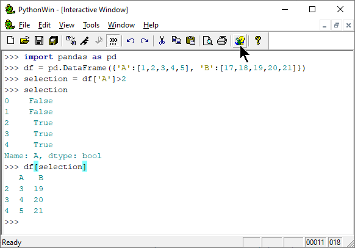
Task: Click the 'Name: A, dtype: bool' output line
Action: tap(52, 156)
